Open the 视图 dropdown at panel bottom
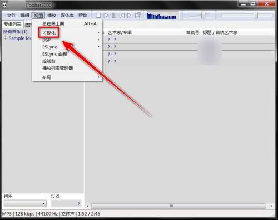This screenshot has width=278, height=220. (25, 203)
